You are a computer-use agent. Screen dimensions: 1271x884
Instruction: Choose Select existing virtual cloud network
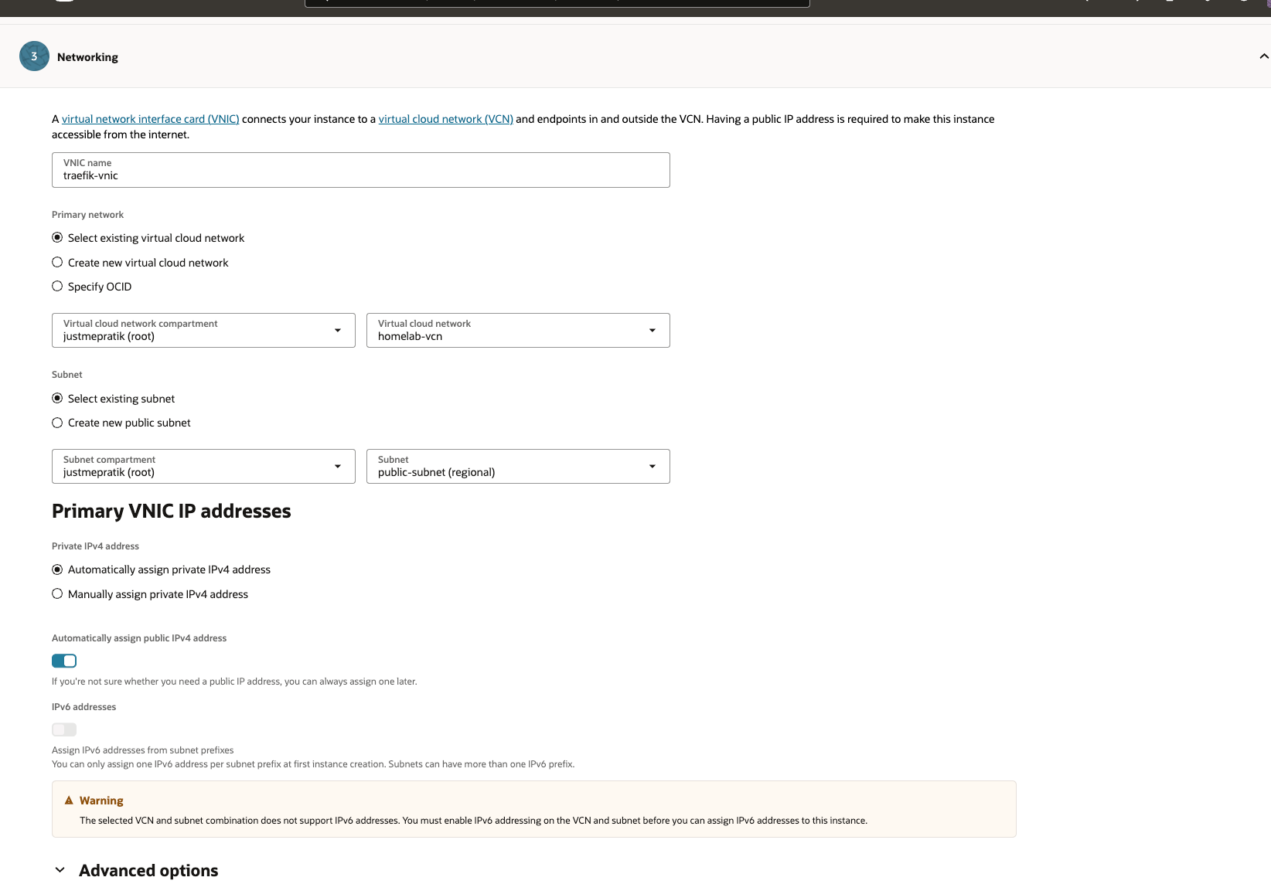pyautogui.click(x=57, y=238)
